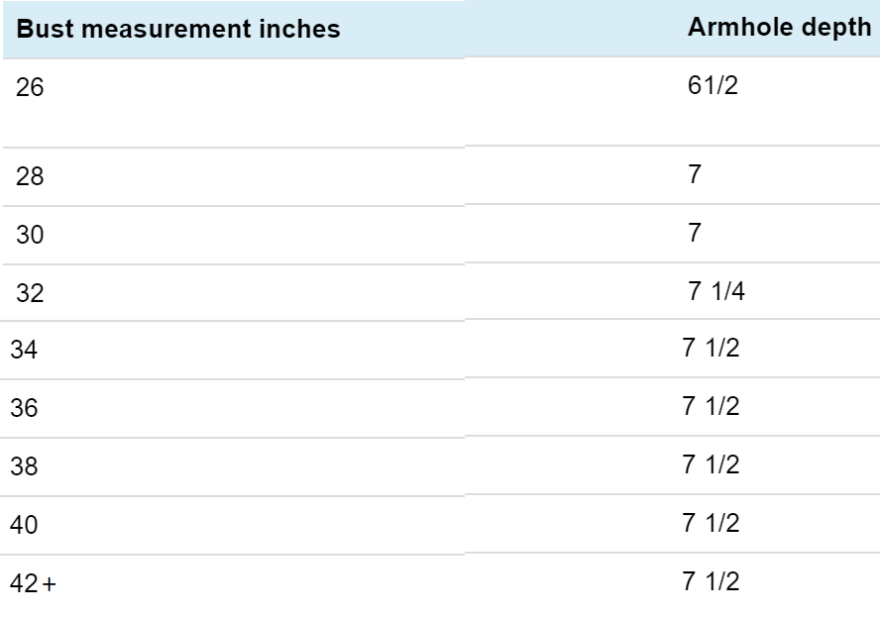Select armhole depth 7 1/2 for bust 38

[x=711, y=465]
